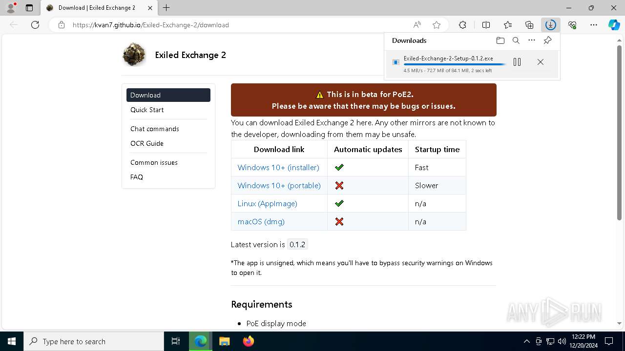Open clock and calendar flyout
625x351 pixels.
pyautogui.click(x=583, y=341)
